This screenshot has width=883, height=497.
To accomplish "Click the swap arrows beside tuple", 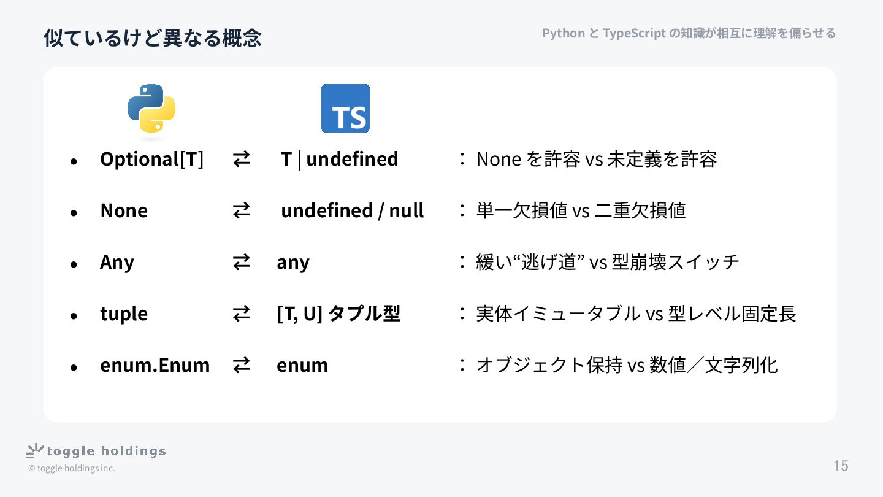I will [x=242, y=314].
